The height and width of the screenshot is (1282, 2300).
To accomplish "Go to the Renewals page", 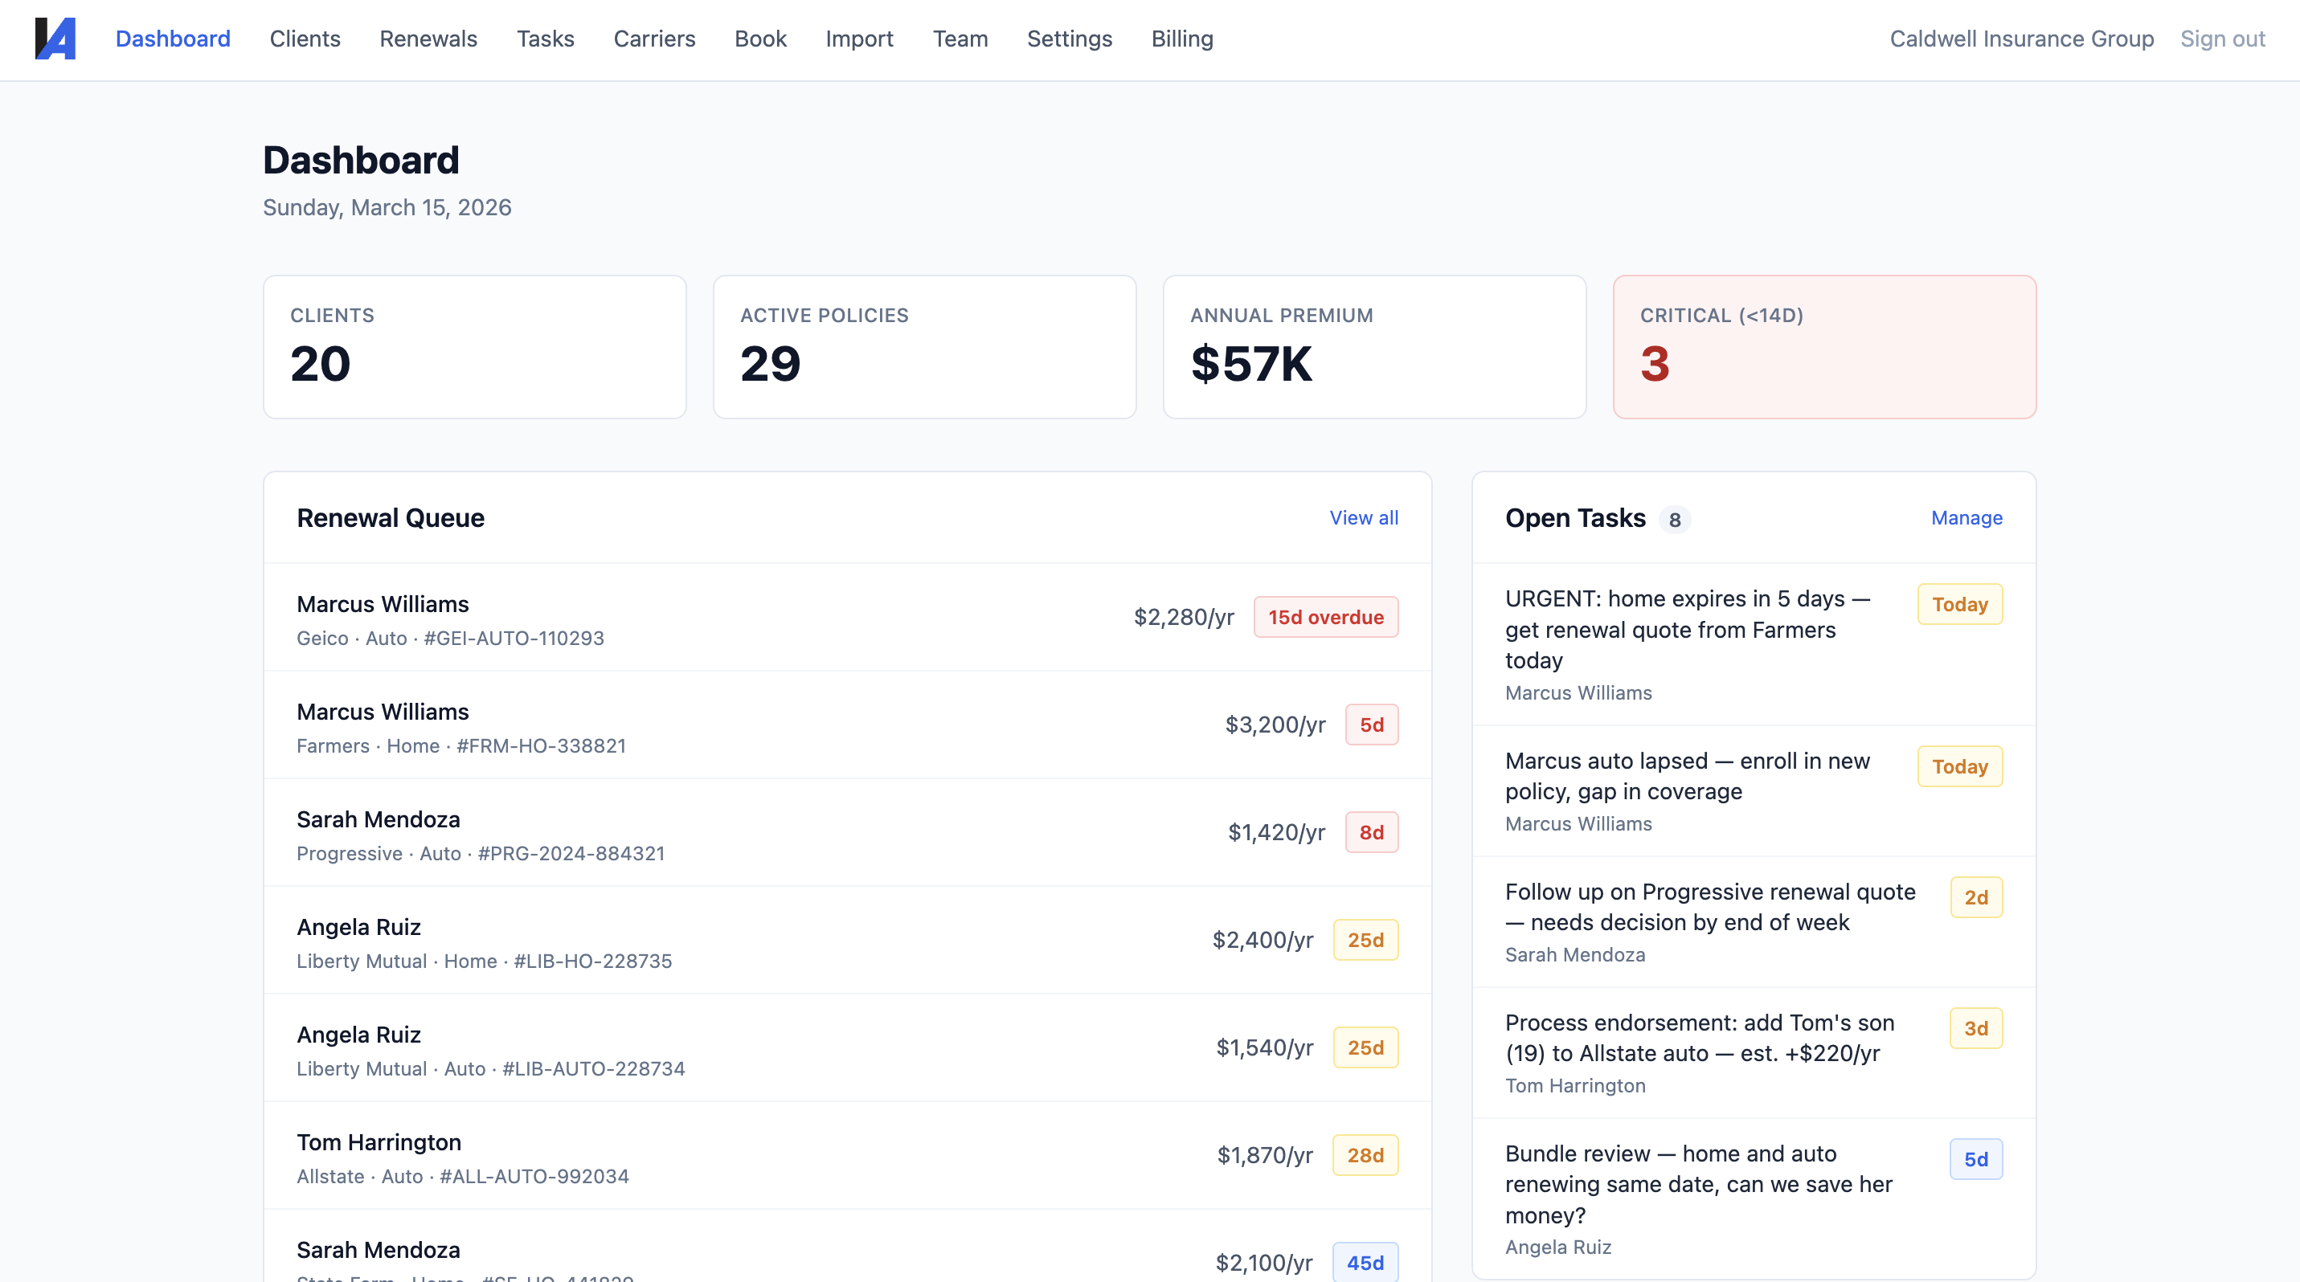I will click(428, 39).
